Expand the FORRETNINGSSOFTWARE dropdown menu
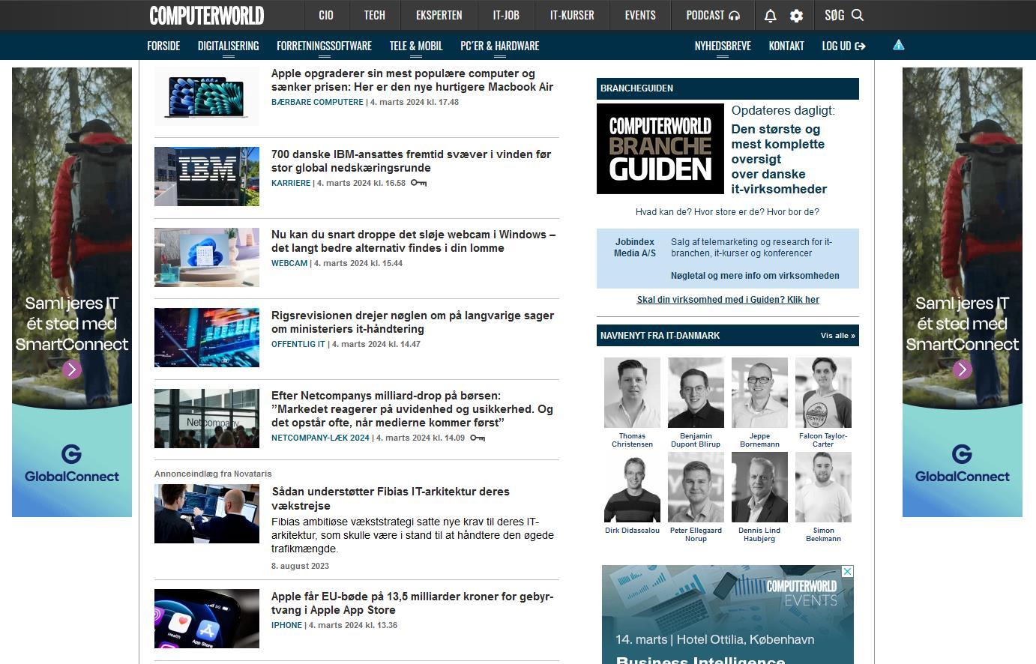Screen dimensions: 1036x664 coord(324,46)
